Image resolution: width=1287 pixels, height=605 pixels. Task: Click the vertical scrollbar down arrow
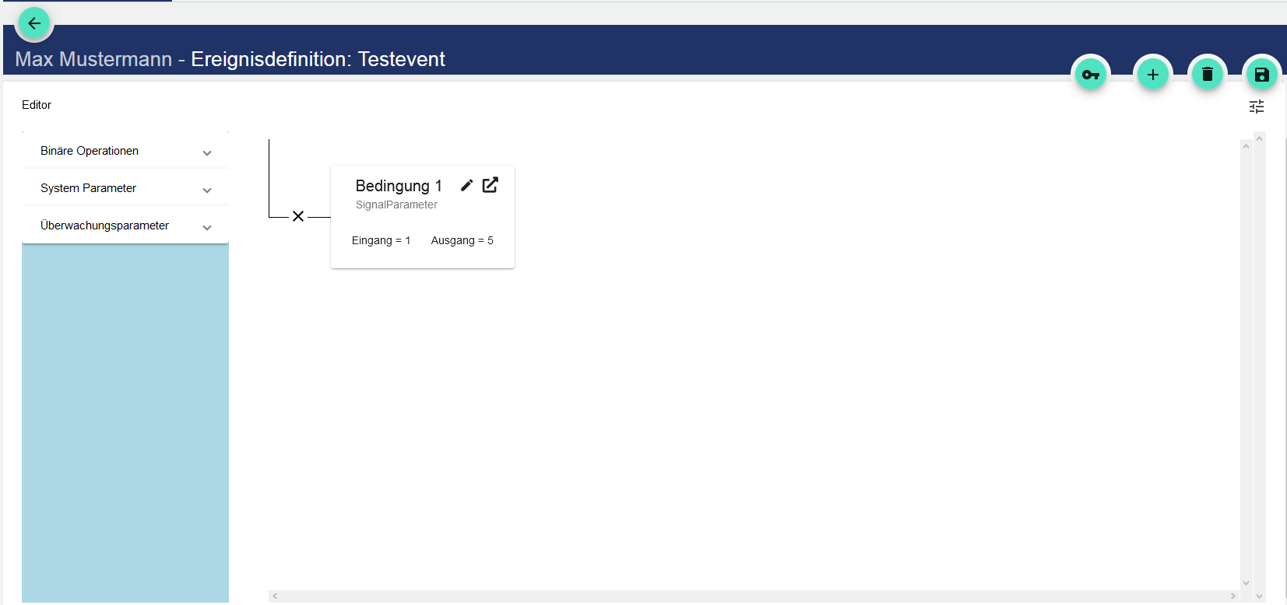tap(1246, 583)
